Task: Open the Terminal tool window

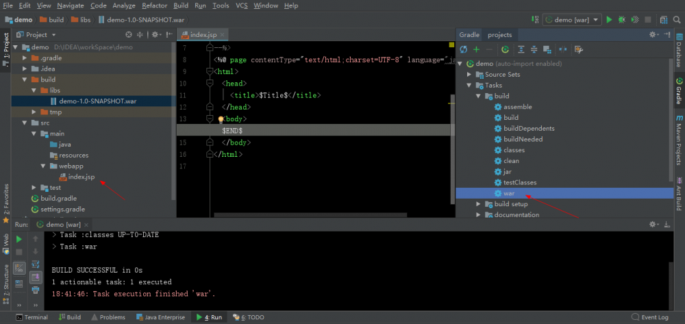Action: coord(32,317)
